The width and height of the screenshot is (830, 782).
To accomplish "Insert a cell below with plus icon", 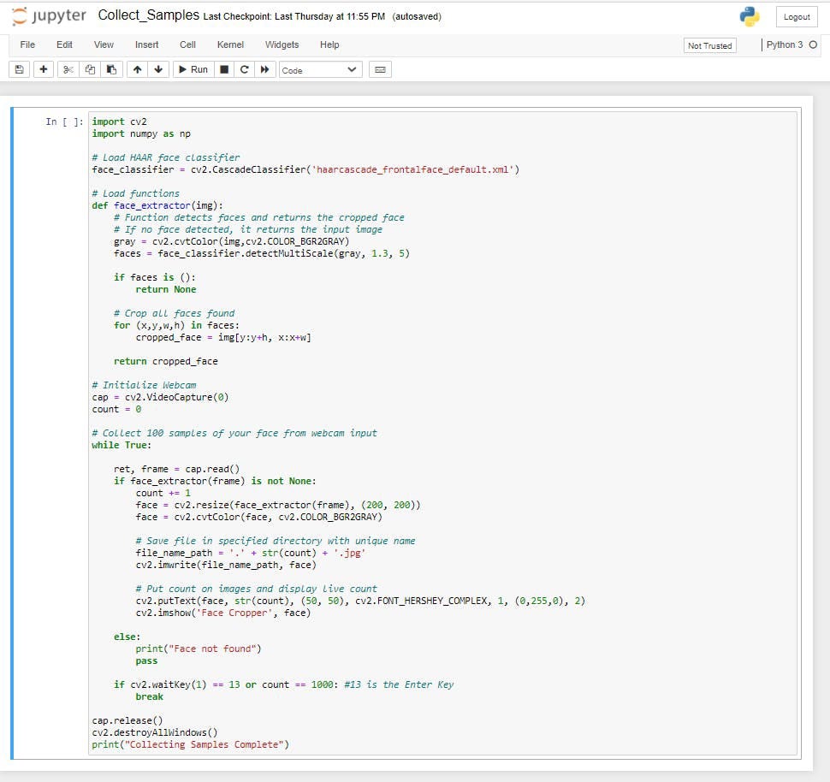I will coord(44,69).
